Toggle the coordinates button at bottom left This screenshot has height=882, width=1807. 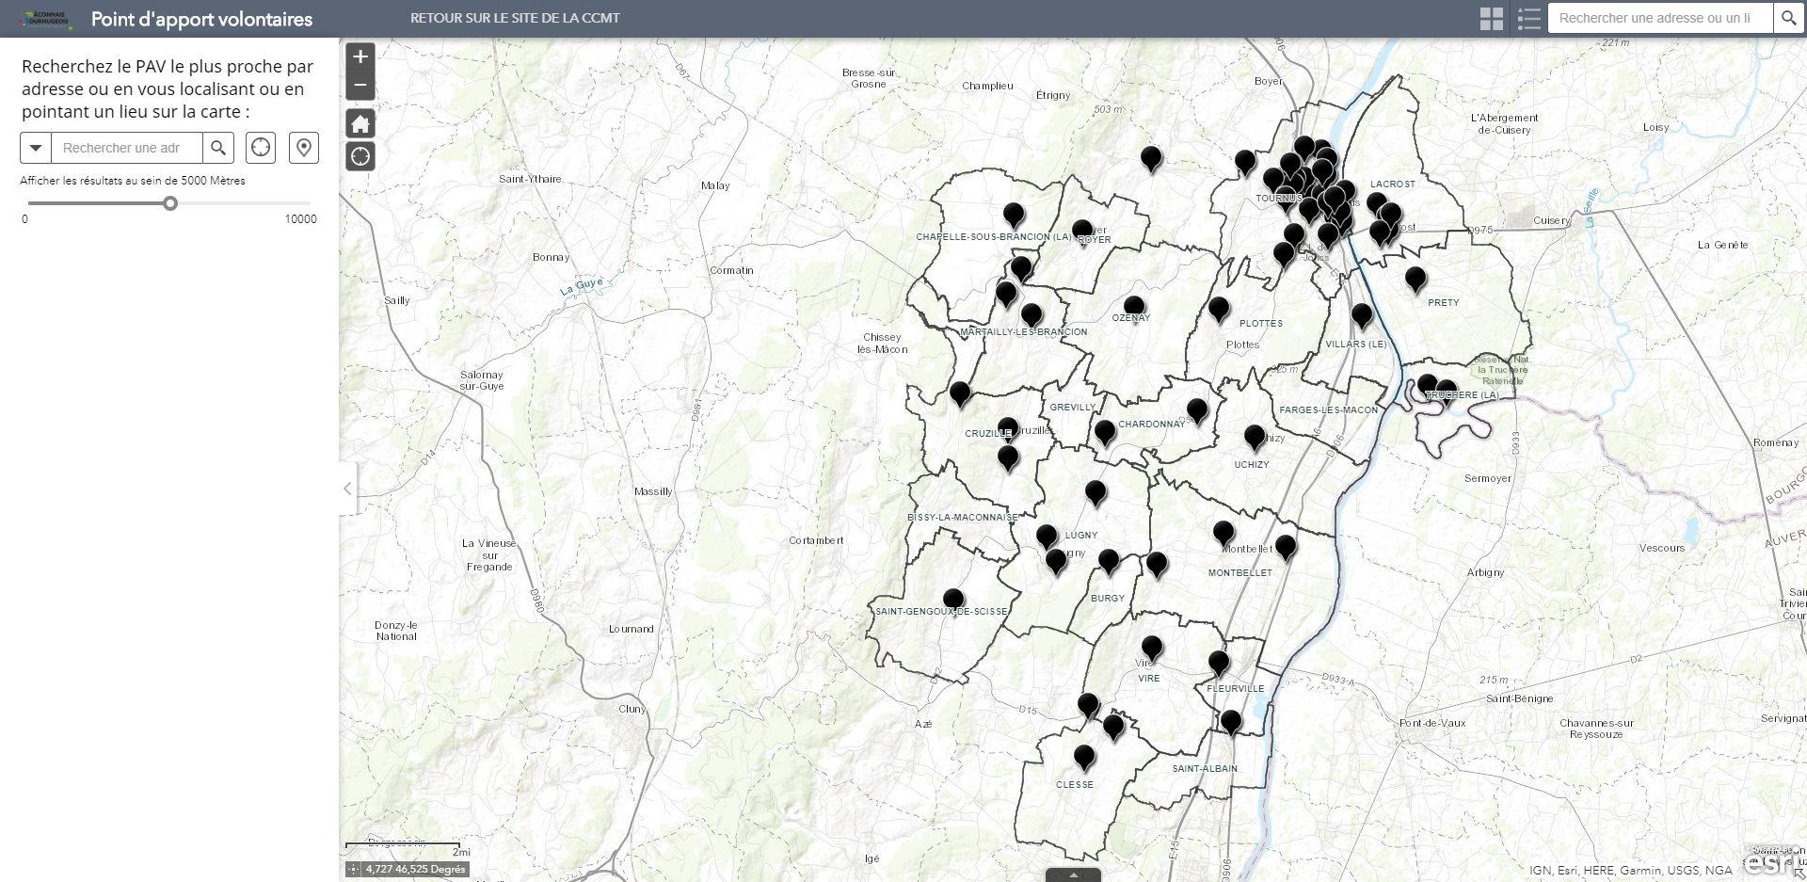[x=354, y=870]
